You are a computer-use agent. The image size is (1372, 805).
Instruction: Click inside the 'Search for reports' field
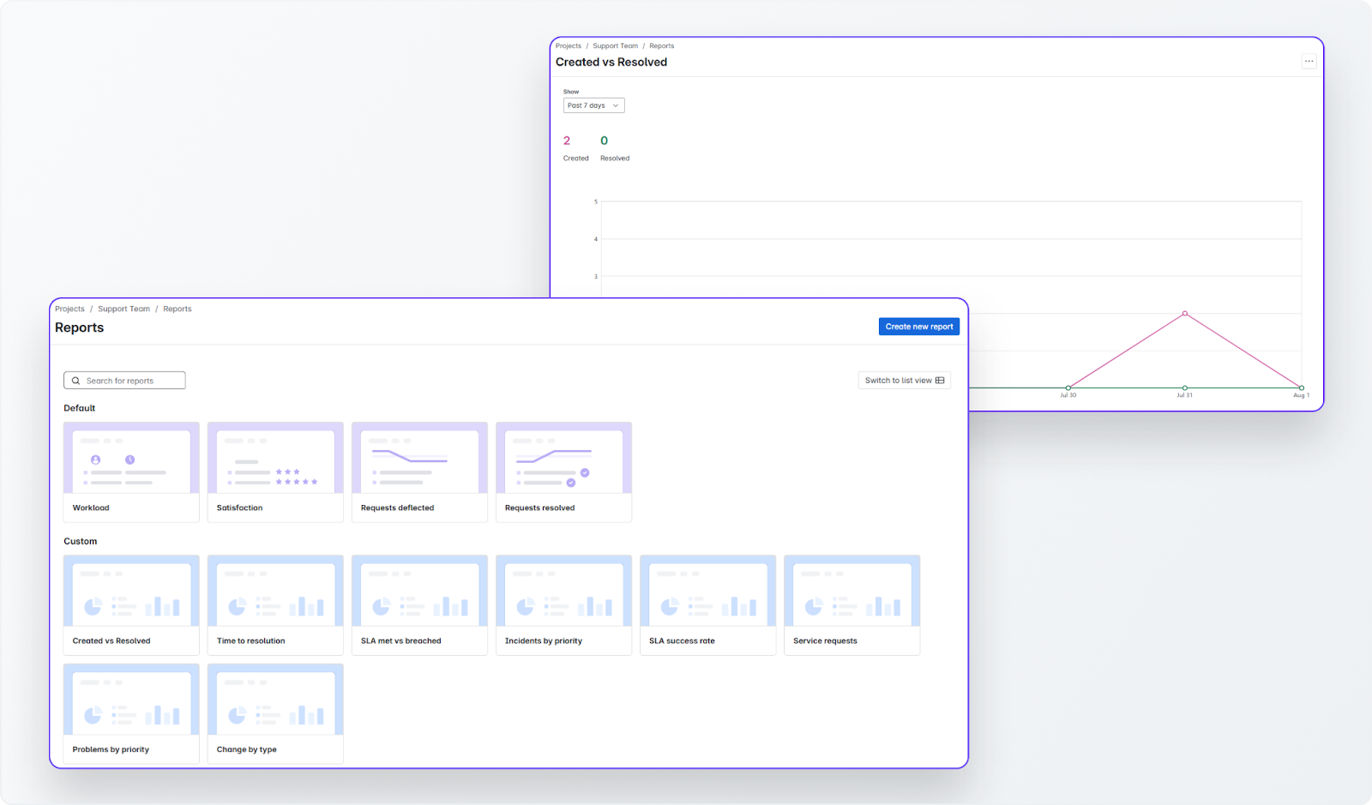[129, 380]
